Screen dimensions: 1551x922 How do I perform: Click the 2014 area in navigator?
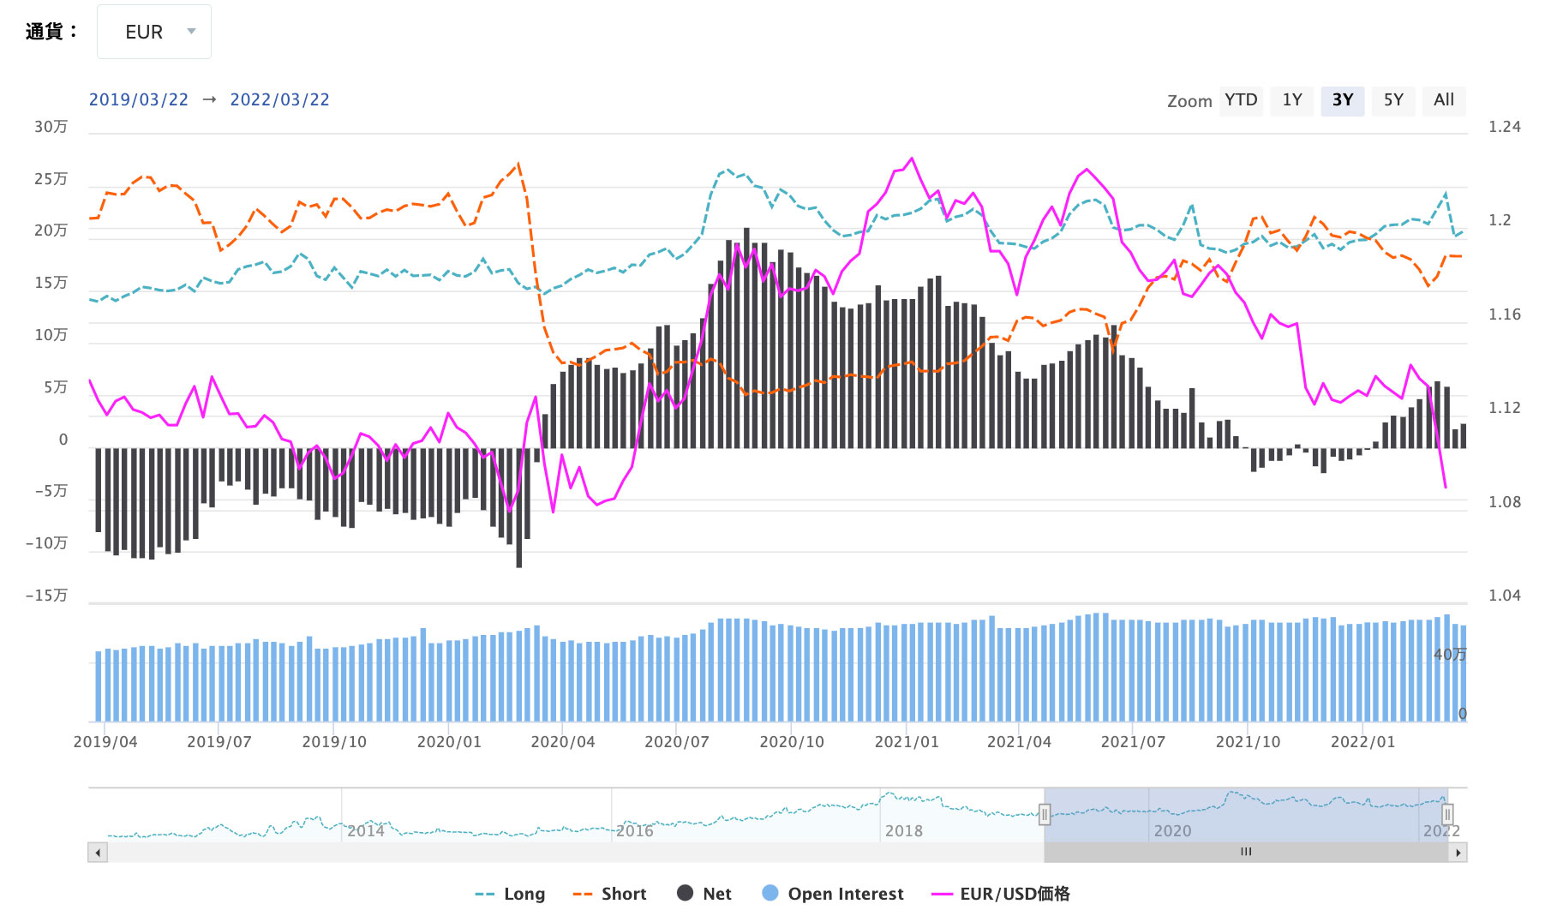coord(366,830)
